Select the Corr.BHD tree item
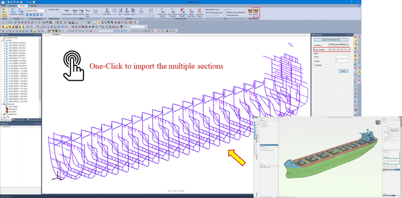 click(x=12, y=112)
